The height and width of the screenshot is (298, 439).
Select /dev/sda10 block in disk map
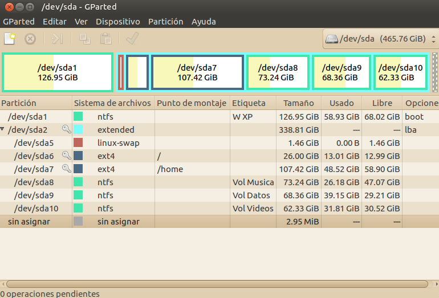coord(400,72)
